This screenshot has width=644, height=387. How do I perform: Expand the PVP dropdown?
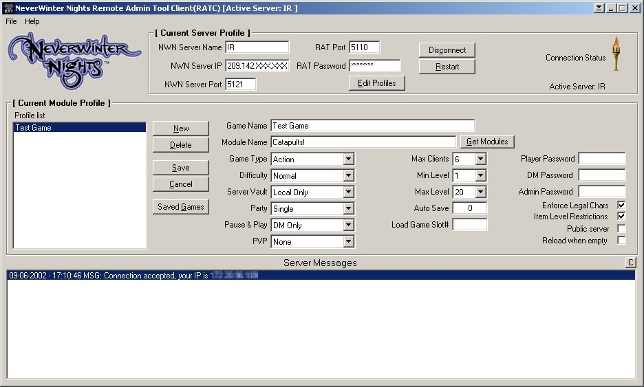pyautogui.click(x=348, y=242)
